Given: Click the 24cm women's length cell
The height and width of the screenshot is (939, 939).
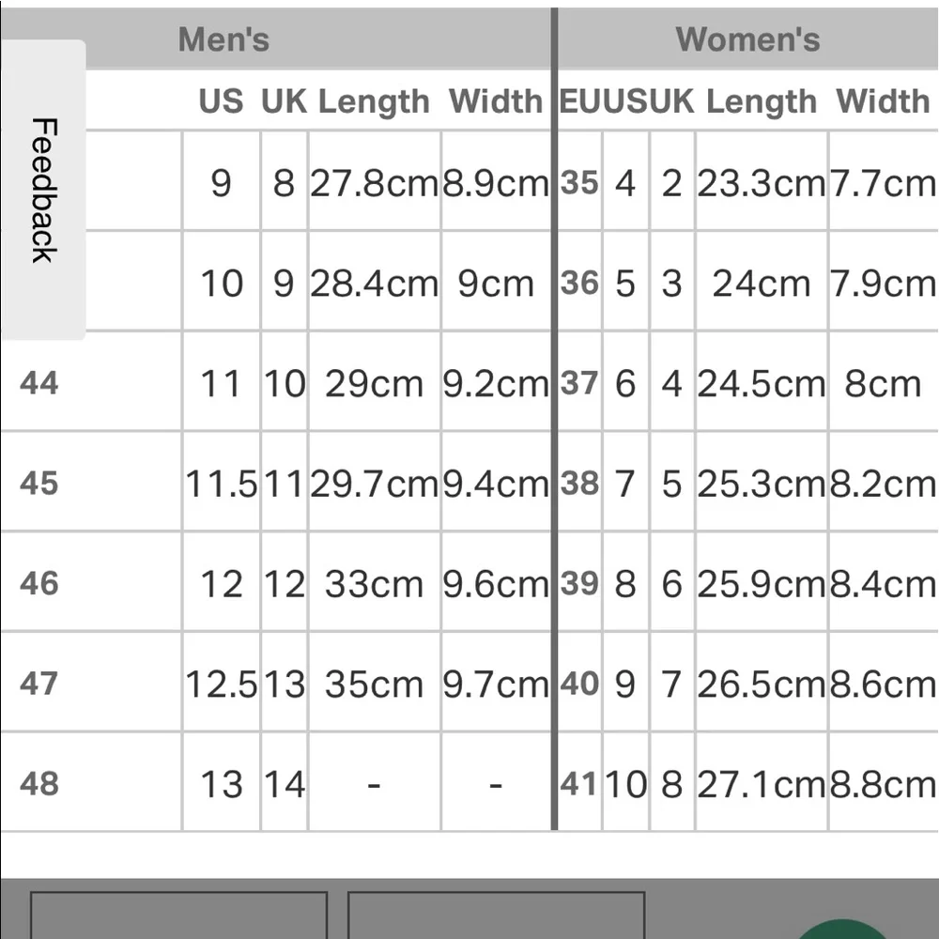Looking at the screenshot, I should (x=761, y=284).
